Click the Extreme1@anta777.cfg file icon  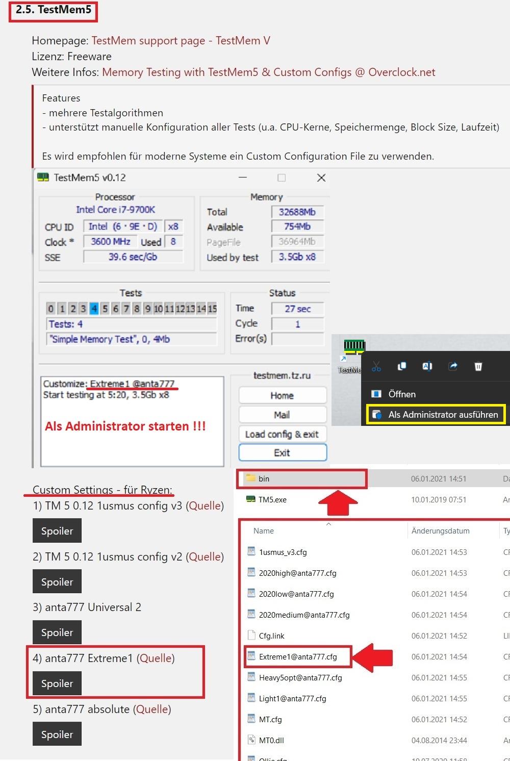[251, 656]
